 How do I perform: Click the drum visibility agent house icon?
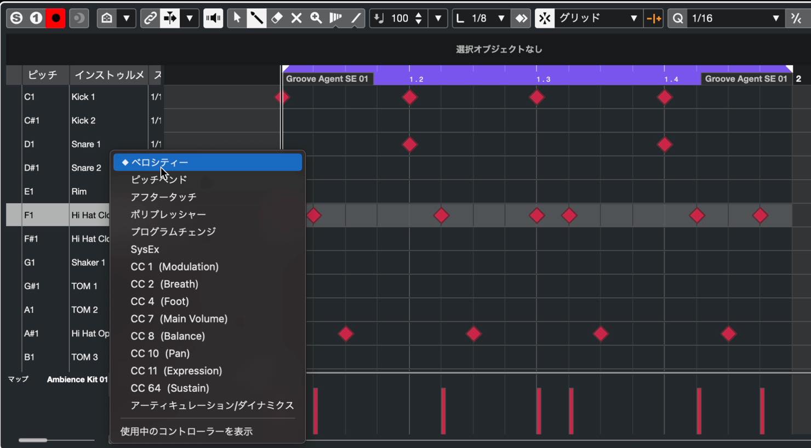click(x=107, y=18)
